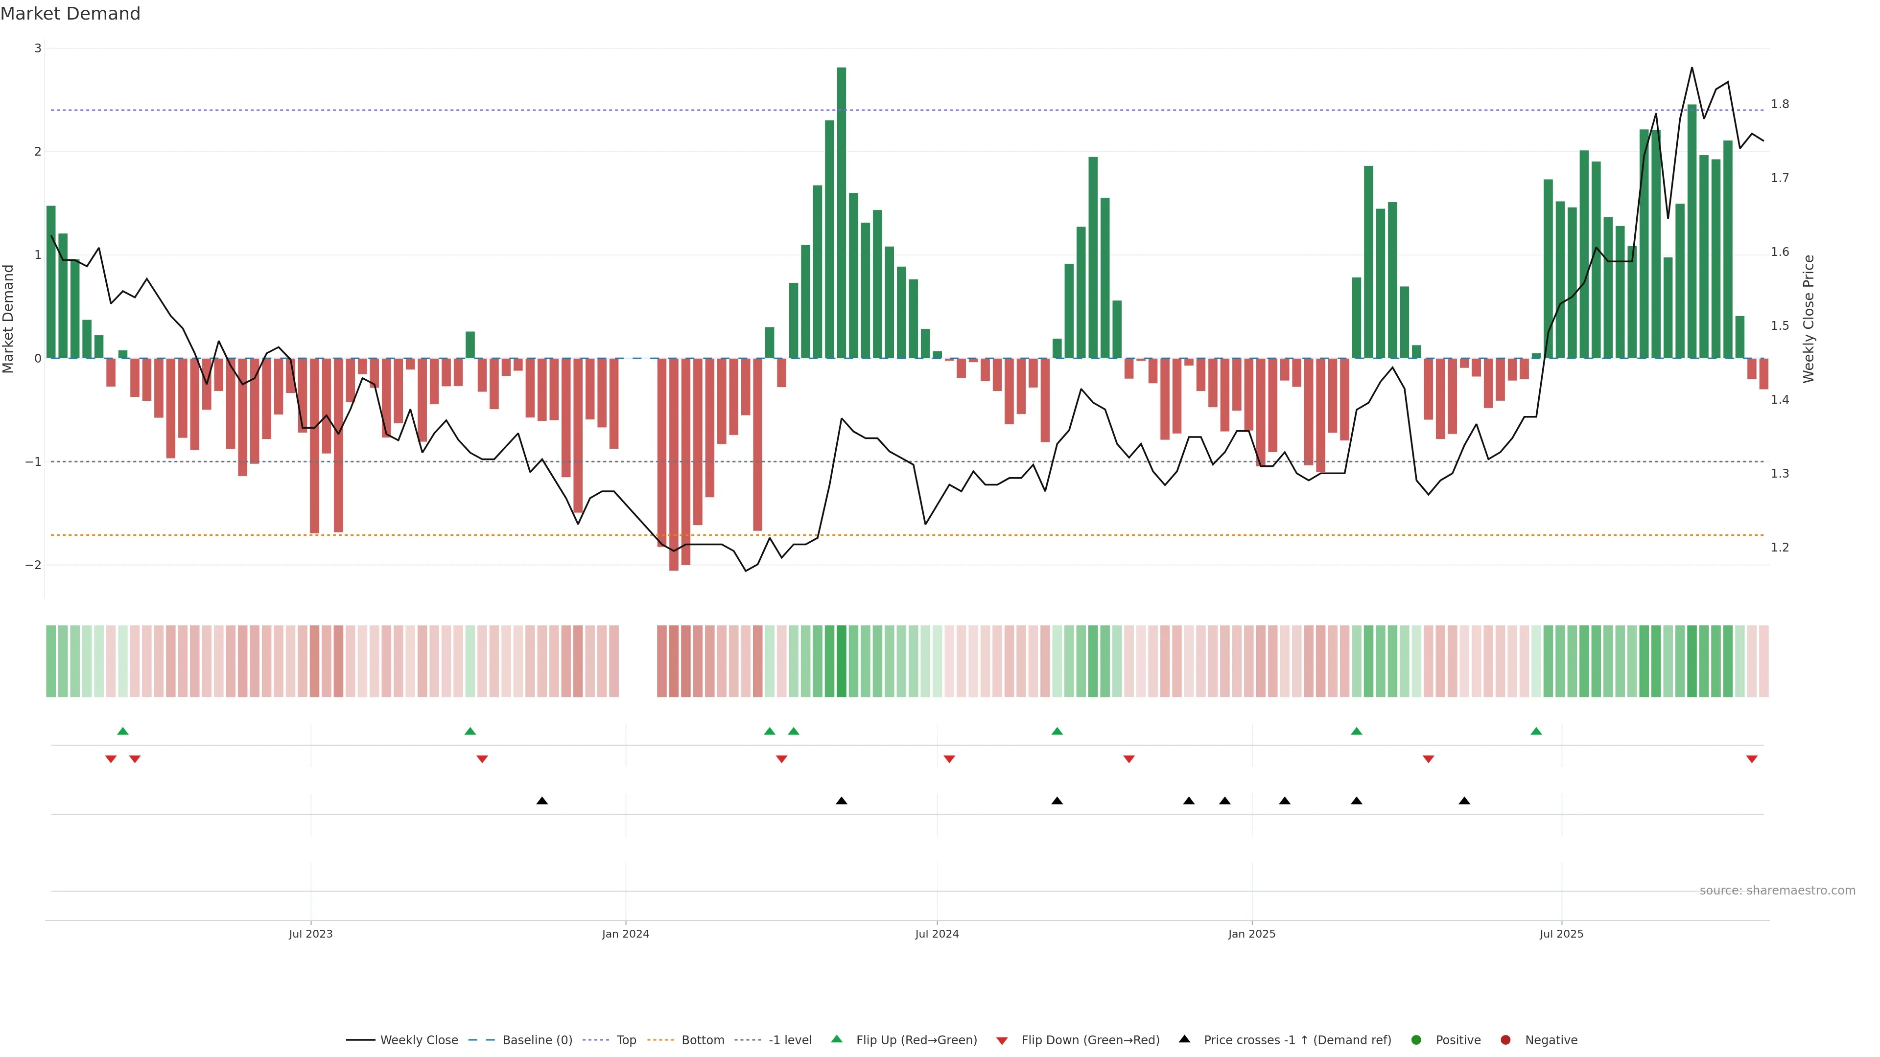The width and height of the screenshot is (1880, 1057).
Task: Click the Jan 2024 x-axis label
Action: (626, 934)
